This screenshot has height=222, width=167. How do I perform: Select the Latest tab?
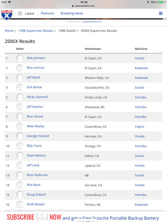point(30,13)
